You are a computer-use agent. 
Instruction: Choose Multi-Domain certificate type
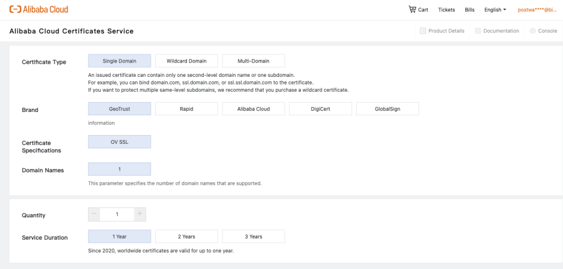253,60
